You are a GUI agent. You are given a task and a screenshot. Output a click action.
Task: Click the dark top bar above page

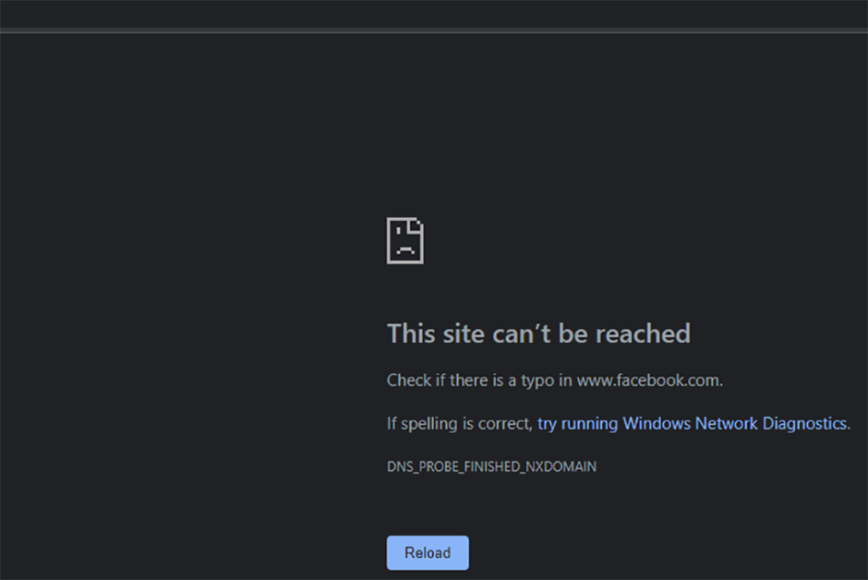point(434,14)
